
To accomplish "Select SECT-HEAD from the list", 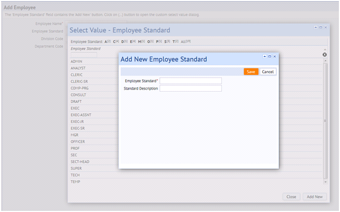I will click(80, 162).
